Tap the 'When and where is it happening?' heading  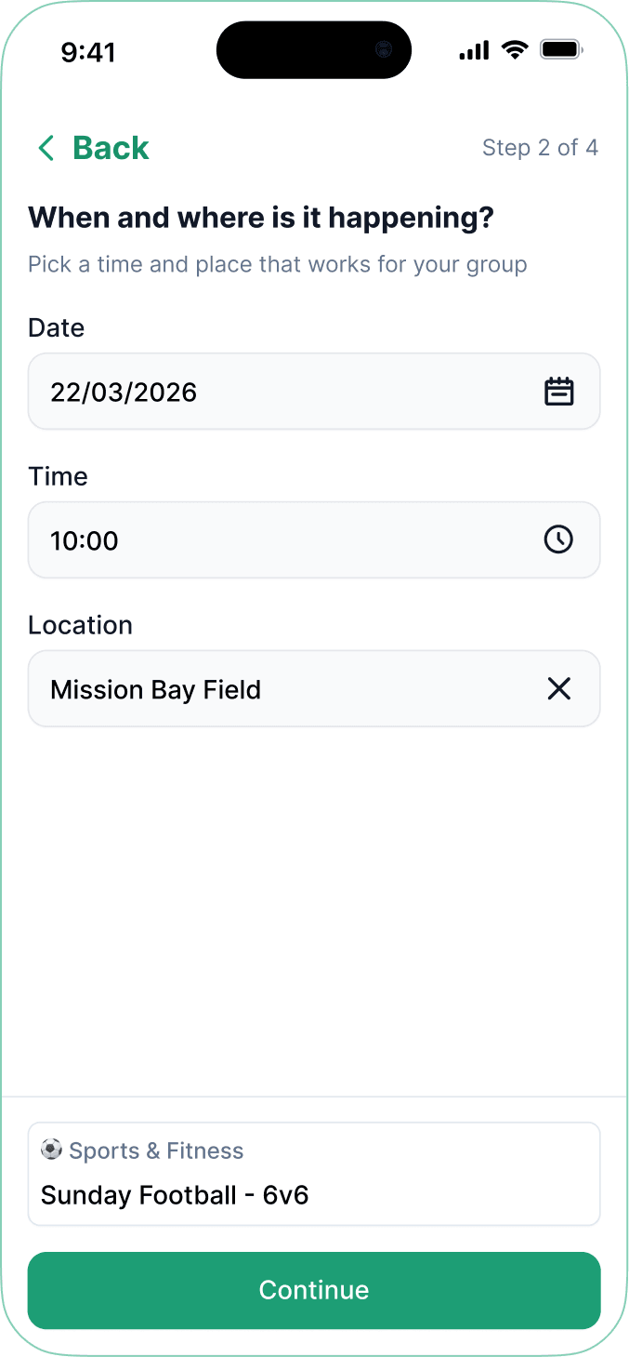coord(260,217)
